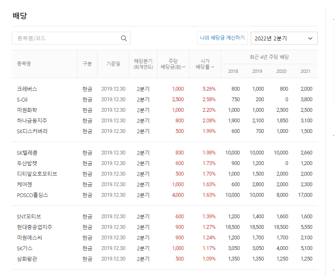Open stock SNT모티브

[29, 216]
